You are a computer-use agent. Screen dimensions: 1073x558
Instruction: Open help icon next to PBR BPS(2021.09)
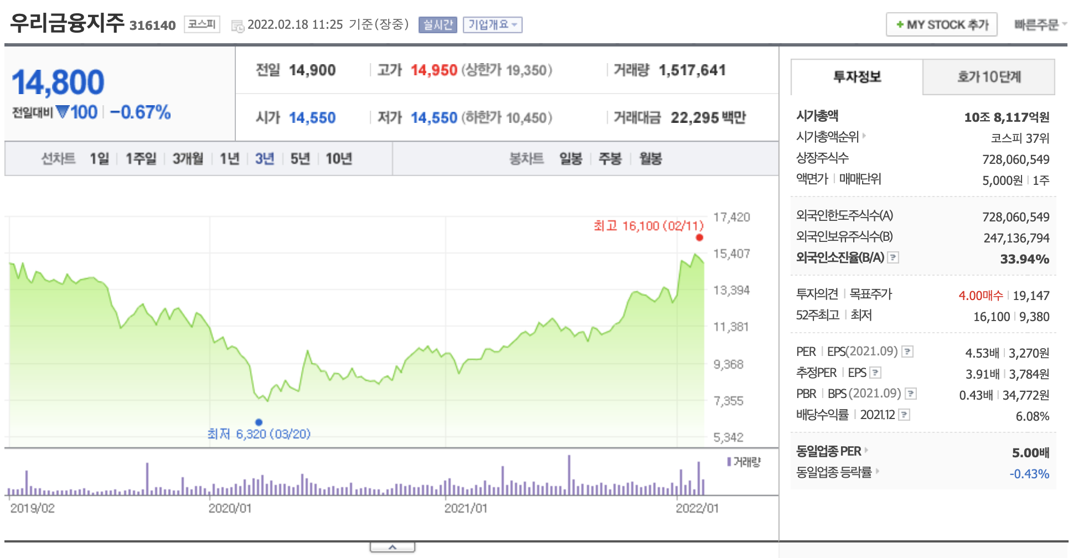(911, 394)
